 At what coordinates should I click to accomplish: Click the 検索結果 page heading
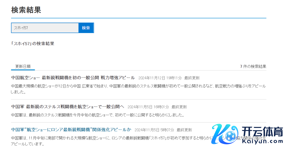click(26, 10)
